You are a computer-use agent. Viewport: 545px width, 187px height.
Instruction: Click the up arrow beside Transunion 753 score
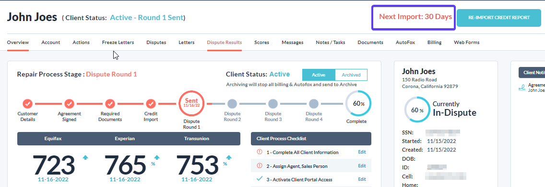click(229, 157)
